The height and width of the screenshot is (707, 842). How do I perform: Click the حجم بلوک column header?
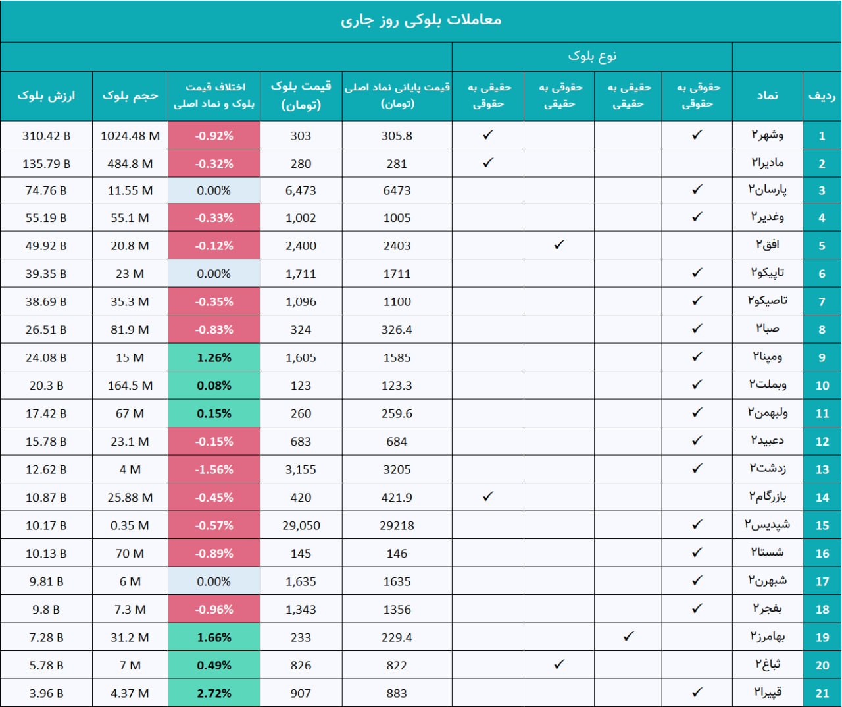130,95
